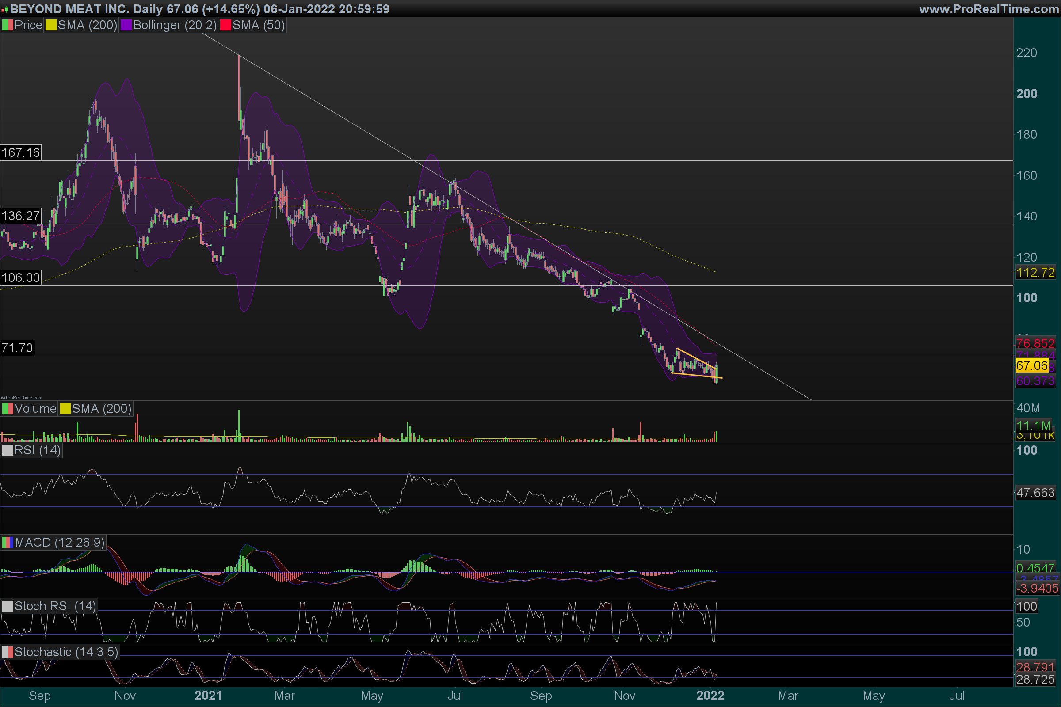Click the 112.72 SMA value tag
The height and width of the screenshot is (707, 1061).
pos(1035,272)
